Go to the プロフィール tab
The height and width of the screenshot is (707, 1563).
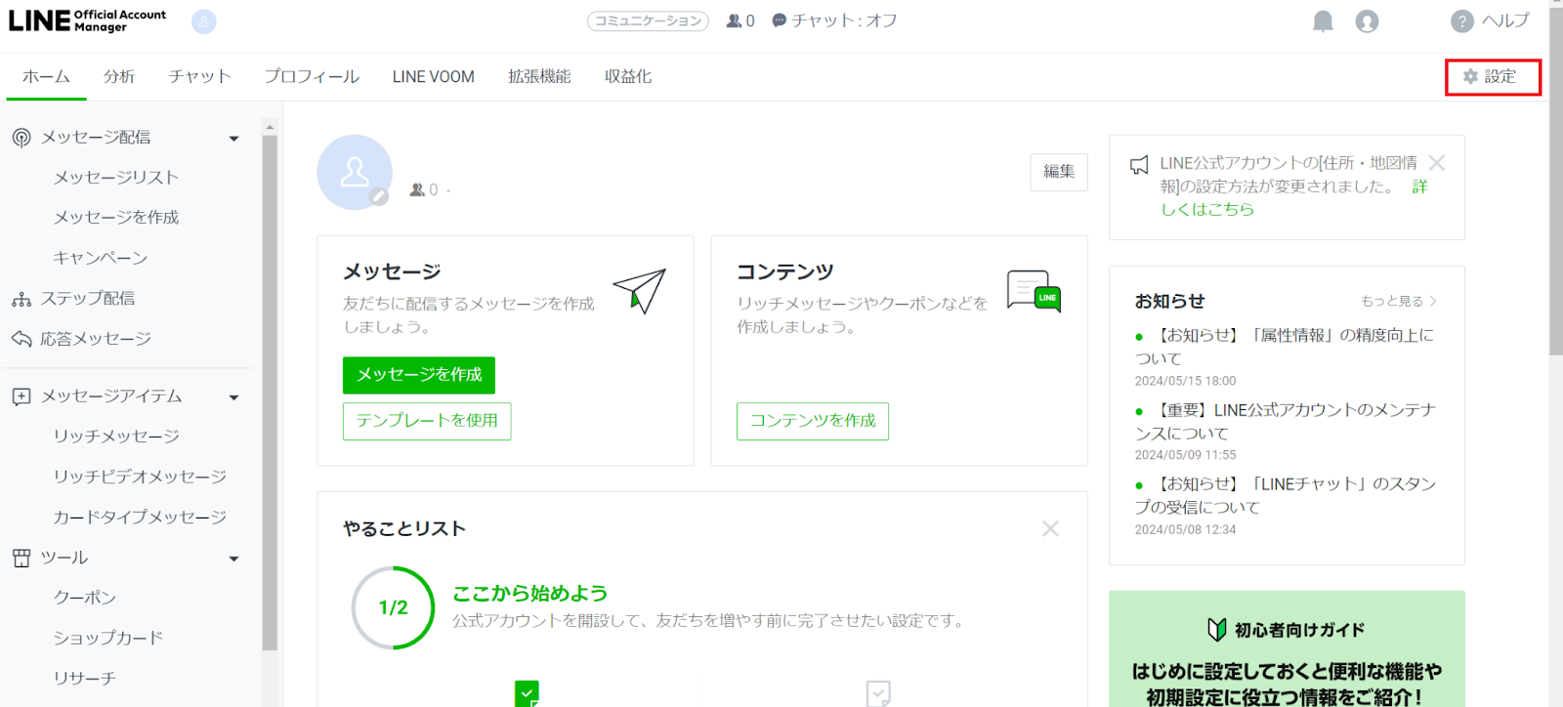click(x=312, y=76)
